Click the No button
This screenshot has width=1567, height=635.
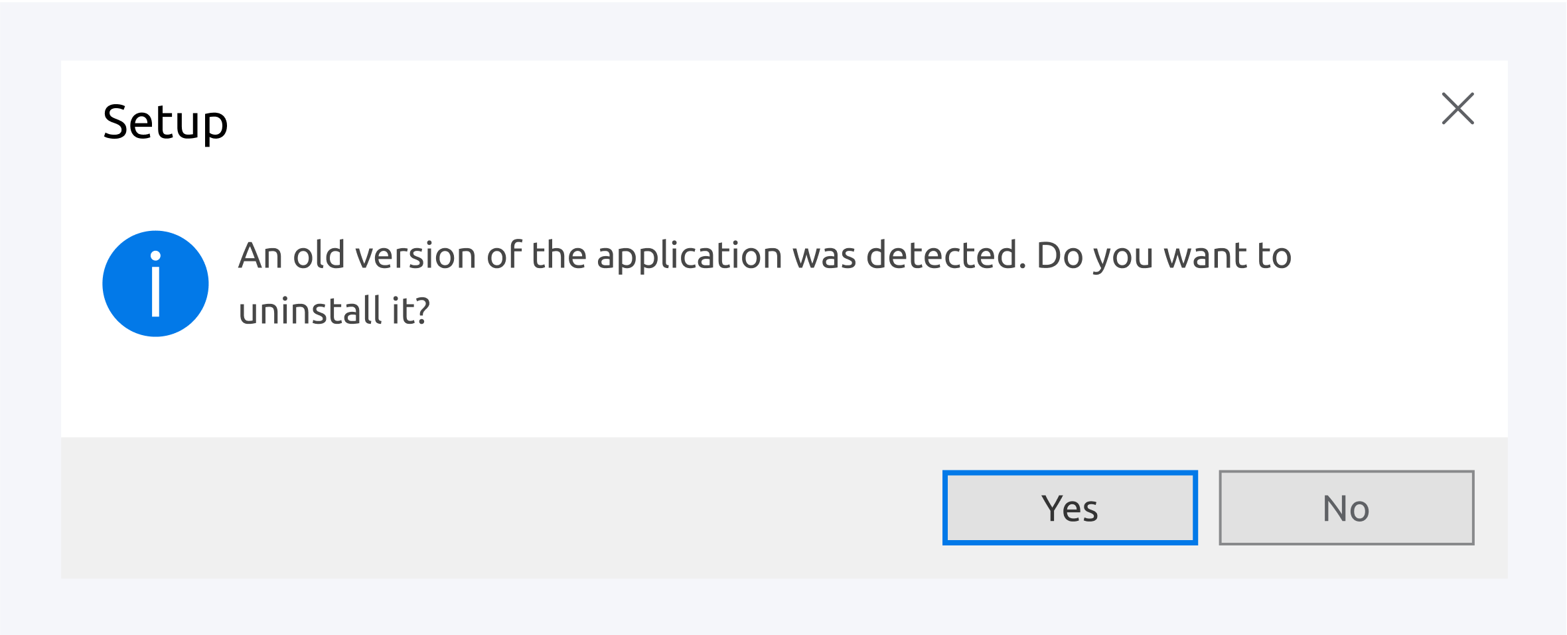[x=1346, y=508]
